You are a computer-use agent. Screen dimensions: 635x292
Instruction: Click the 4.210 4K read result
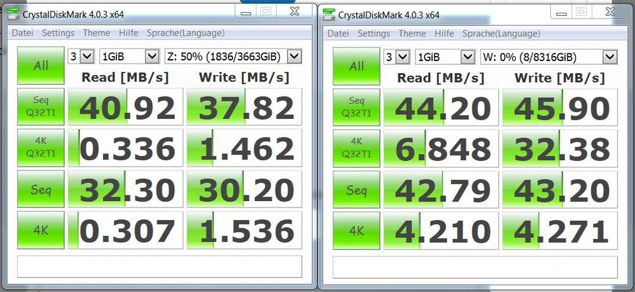pyautogui.click(x=441, y=231)
